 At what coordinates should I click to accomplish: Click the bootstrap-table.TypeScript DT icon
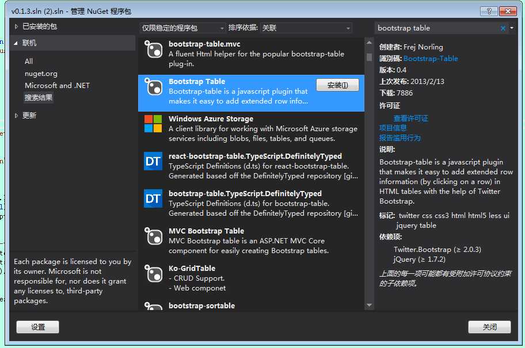pos(153,198)
